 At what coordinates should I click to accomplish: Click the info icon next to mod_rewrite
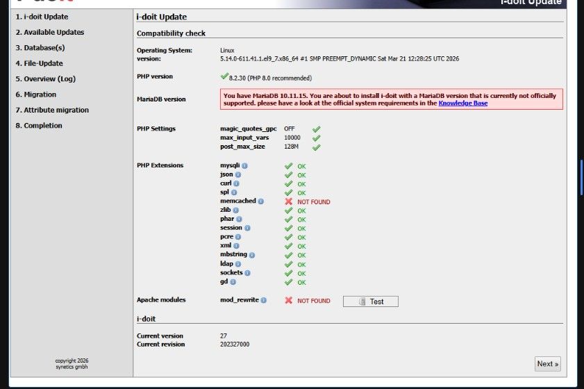coord(264,300)
